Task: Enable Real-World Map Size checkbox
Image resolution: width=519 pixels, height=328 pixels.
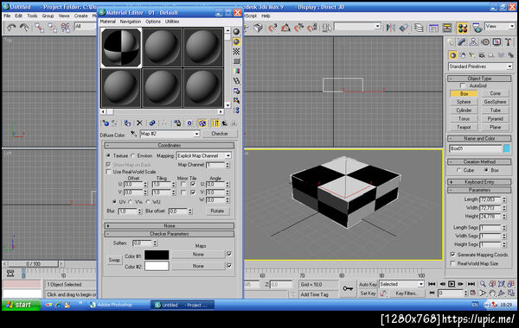Action: pos(452,263)
